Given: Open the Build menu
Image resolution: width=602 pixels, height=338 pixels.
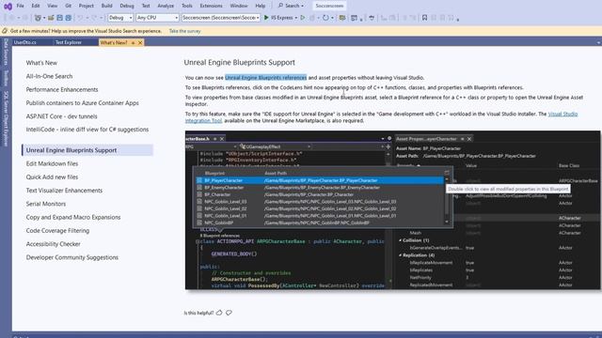Looking at the screenshot, I should [x=106, y=6].
